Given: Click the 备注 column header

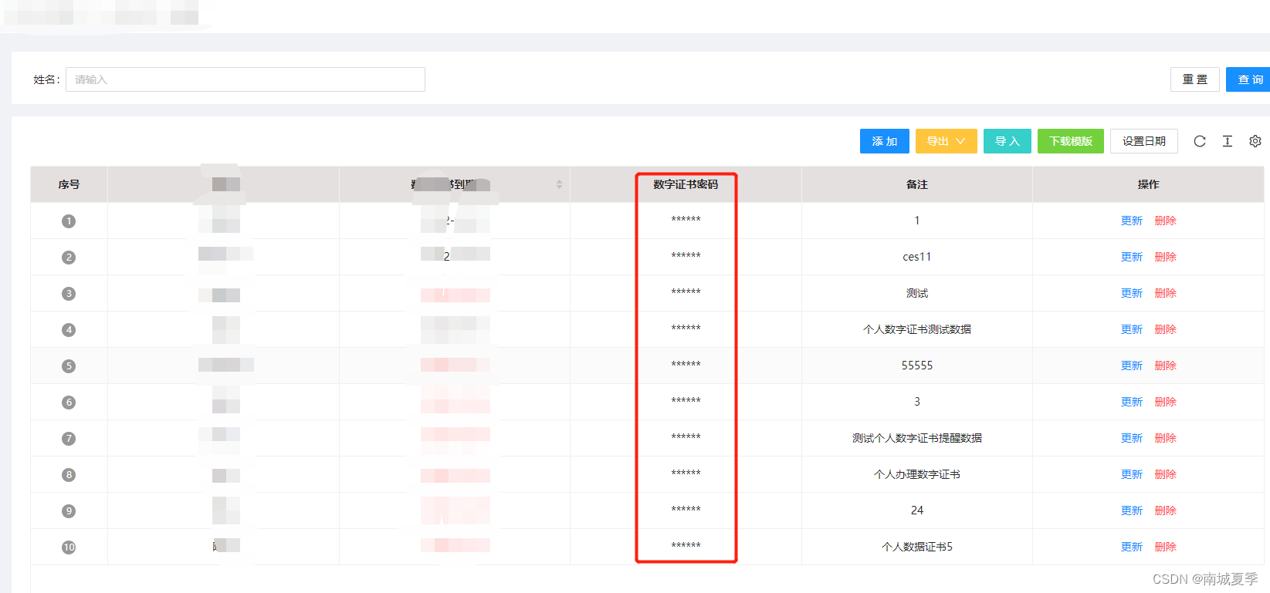Looking at the screenshot, I should 917,184.
